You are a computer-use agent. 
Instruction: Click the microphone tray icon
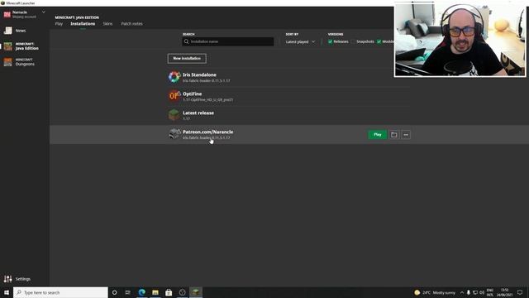pyautogui.click(x=469, y=292)
